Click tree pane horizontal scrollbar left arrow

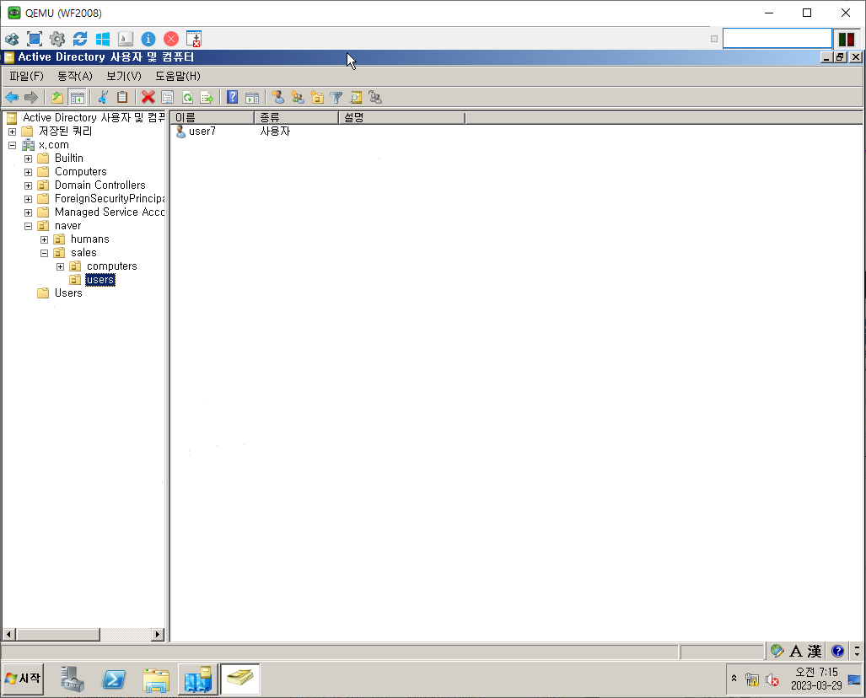tap(8, 635)
